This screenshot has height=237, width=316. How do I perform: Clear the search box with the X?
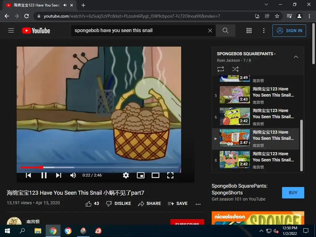[x=210, y=31]
